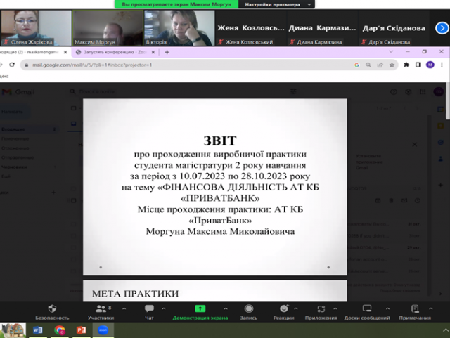Click the zoom magnifier icon in address bar
Image resolution: width=450 pixels, height=338 pixels.
(368, 65)
